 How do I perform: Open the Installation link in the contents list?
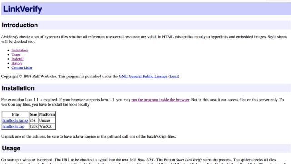[20, 50]
